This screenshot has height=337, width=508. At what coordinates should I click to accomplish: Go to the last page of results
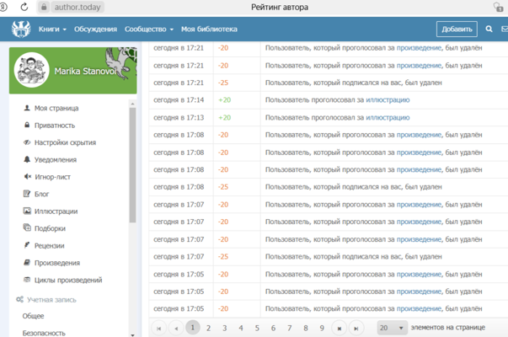point(356,328)
